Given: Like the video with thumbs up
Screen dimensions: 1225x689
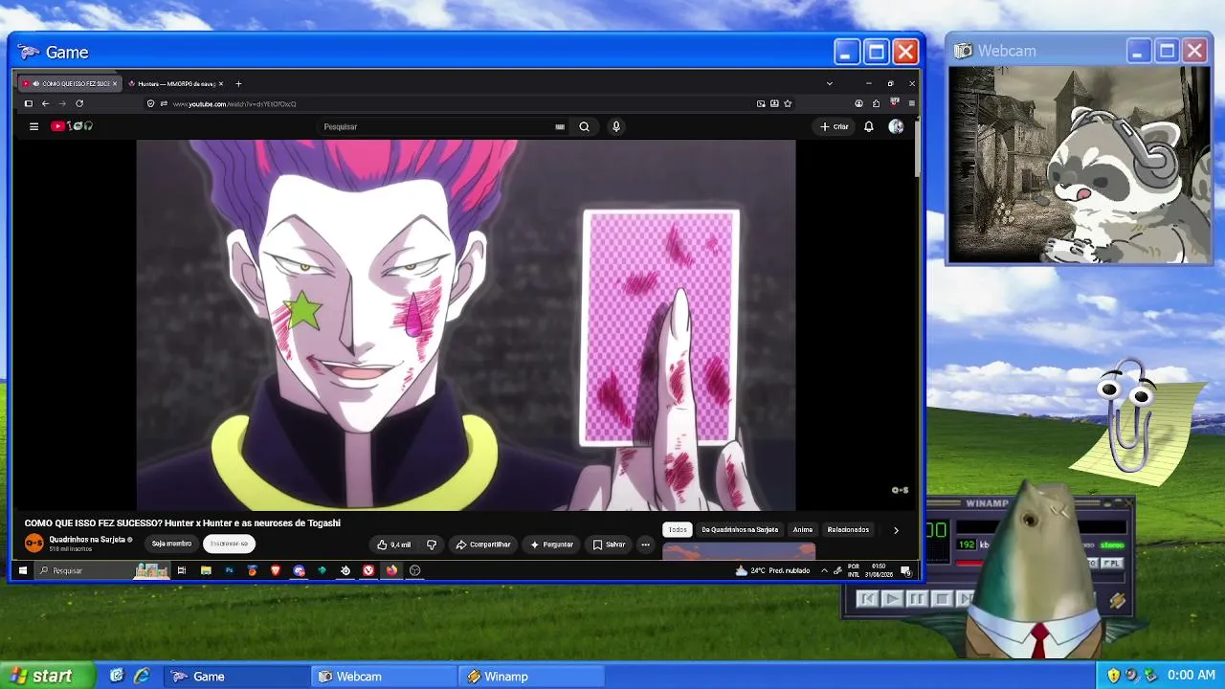Looking at the screenshot, I should [x=393, y=545].
